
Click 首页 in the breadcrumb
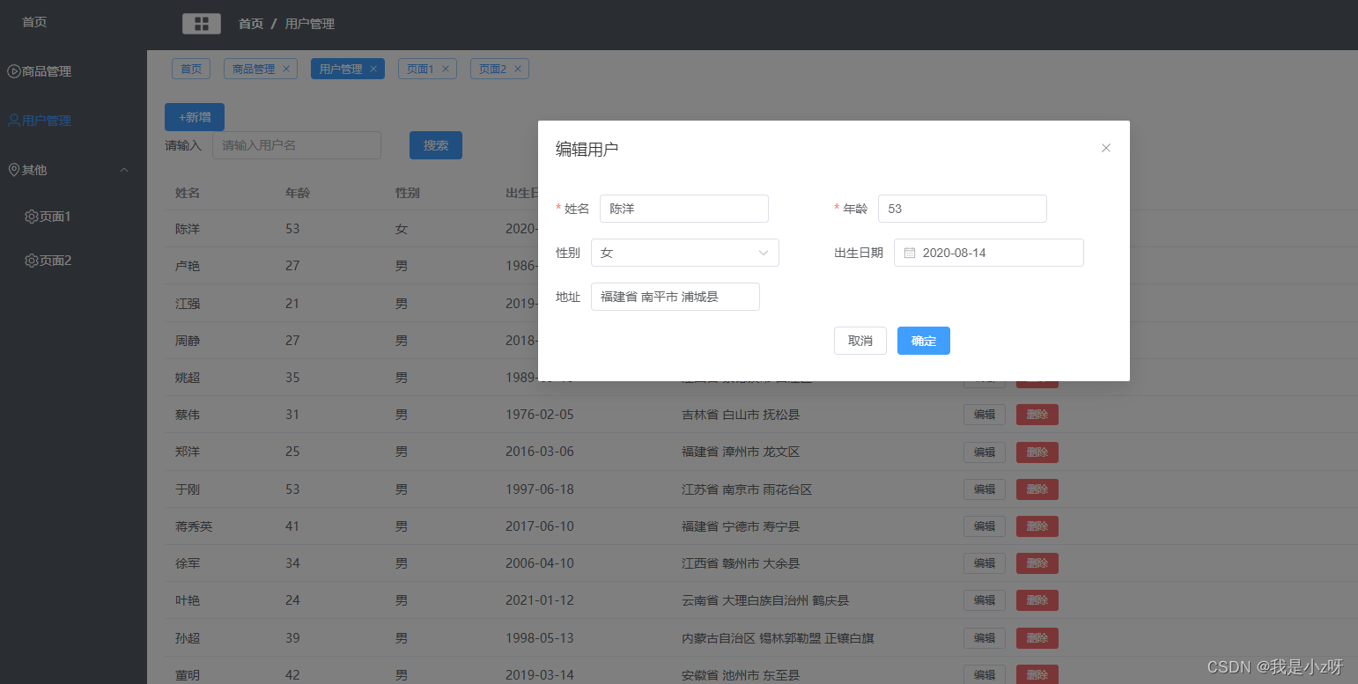click(x=251, y=24)
